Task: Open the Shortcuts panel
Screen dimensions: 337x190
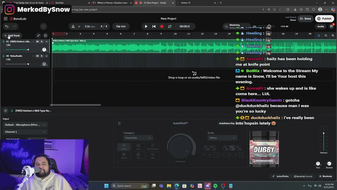Action: (x=325, y=176)
